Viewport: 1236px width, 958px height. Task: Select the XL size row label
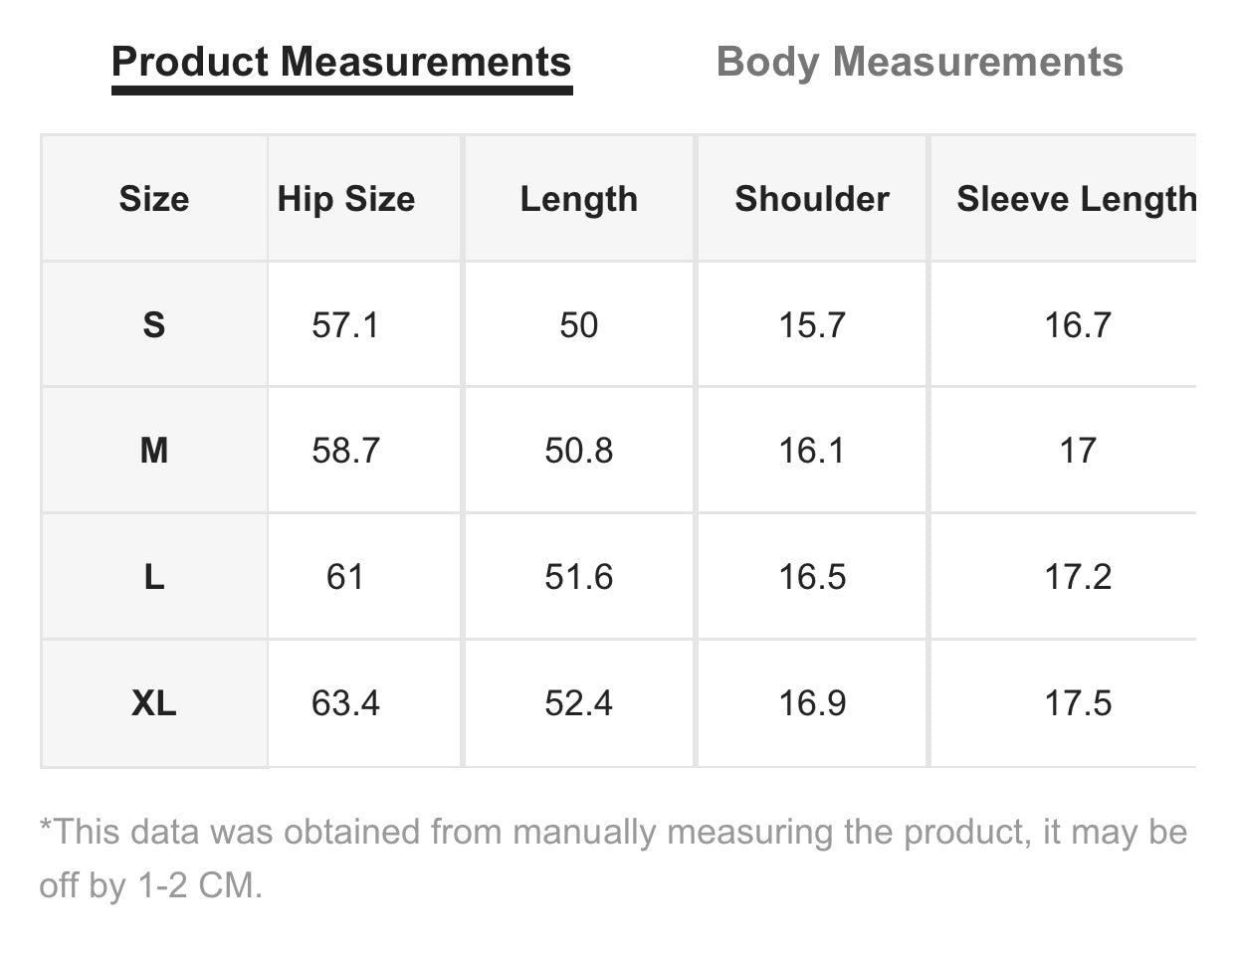coord(154,703)
